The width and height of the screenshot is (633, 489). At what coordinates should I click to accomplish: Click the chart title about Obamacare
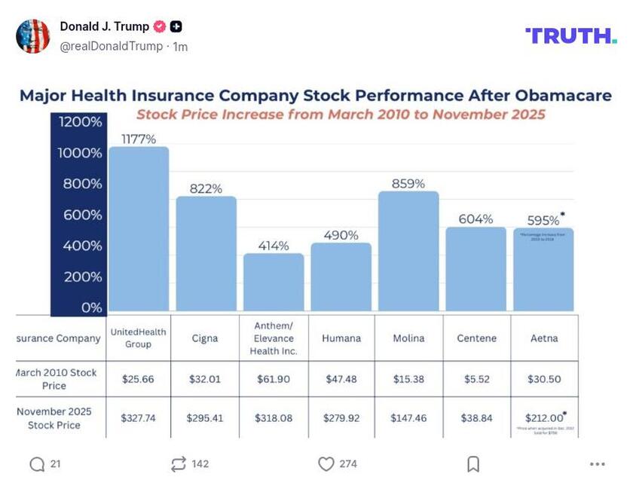[315, 96]
